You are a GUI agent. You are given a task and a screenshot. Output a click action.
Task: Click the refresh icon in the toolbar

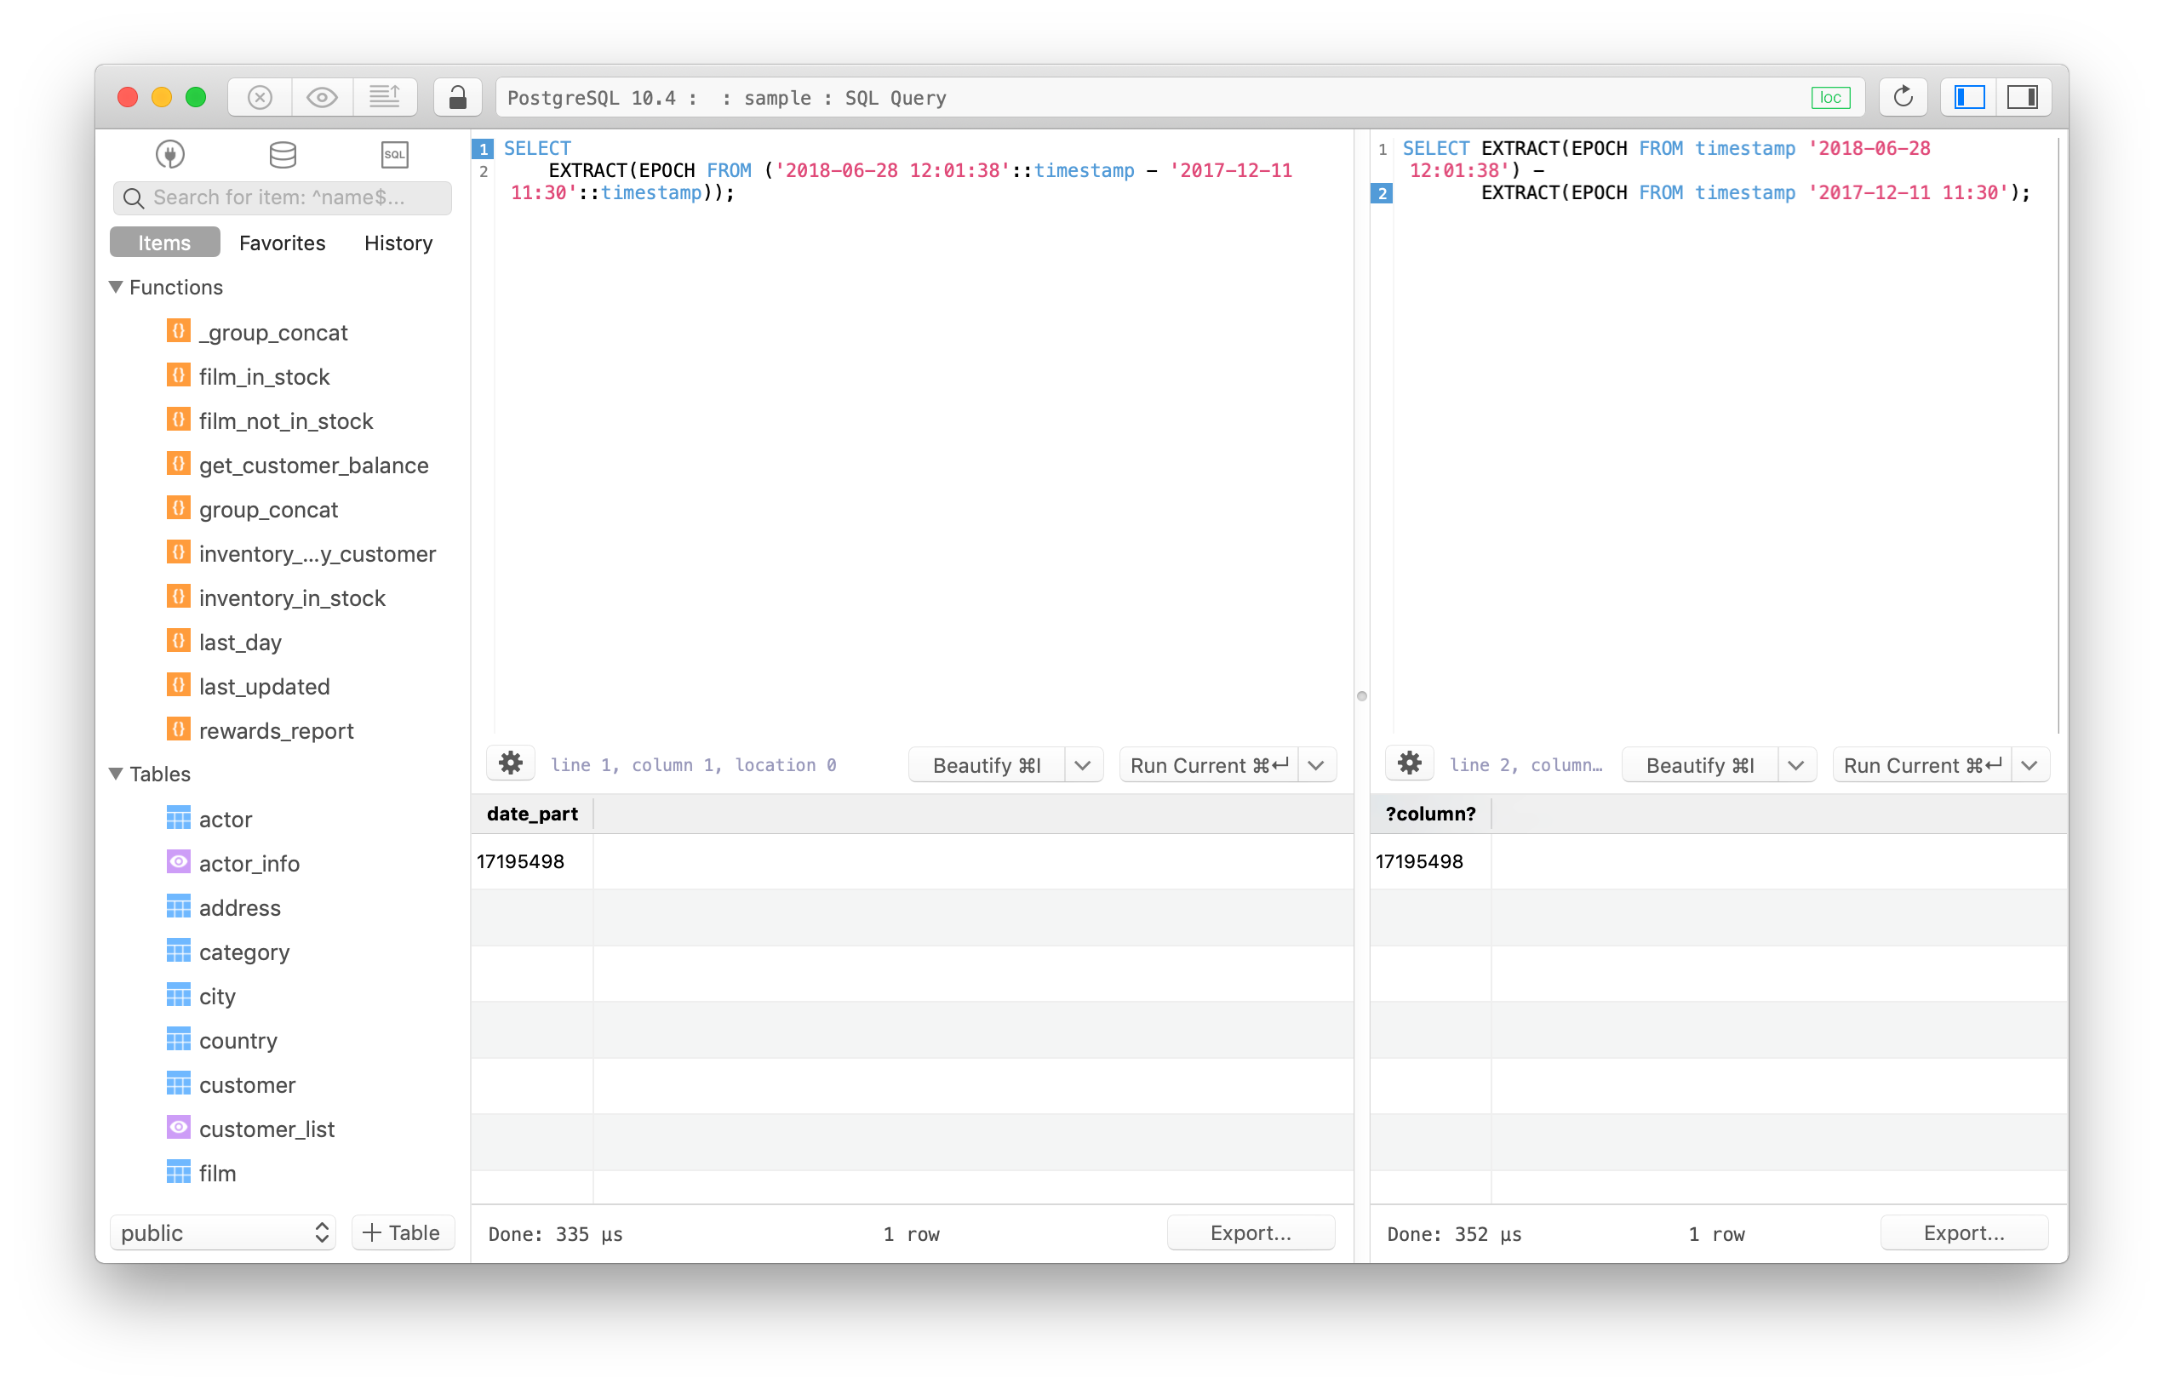(1904, 96)
